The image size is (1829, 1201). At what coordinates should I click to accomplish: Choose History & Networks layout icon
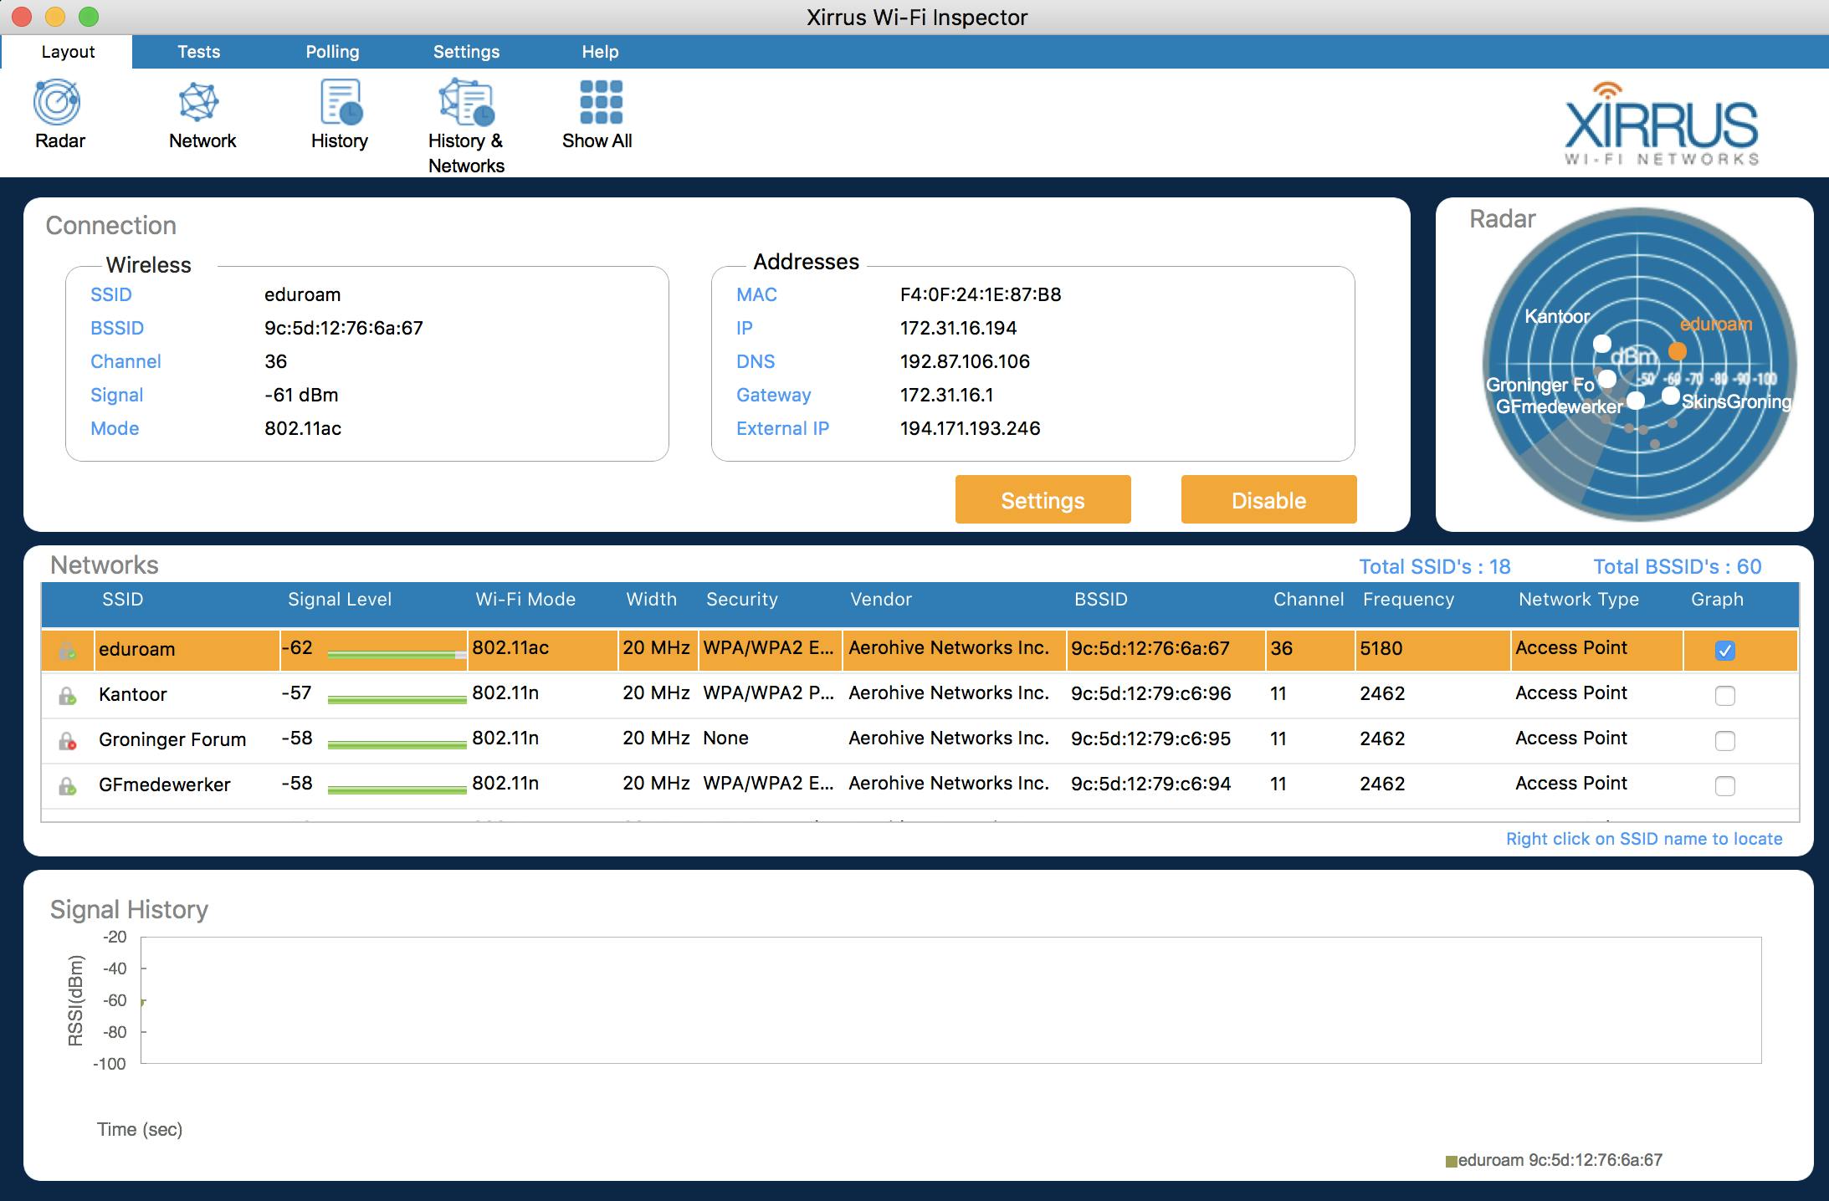coord(467,103)
